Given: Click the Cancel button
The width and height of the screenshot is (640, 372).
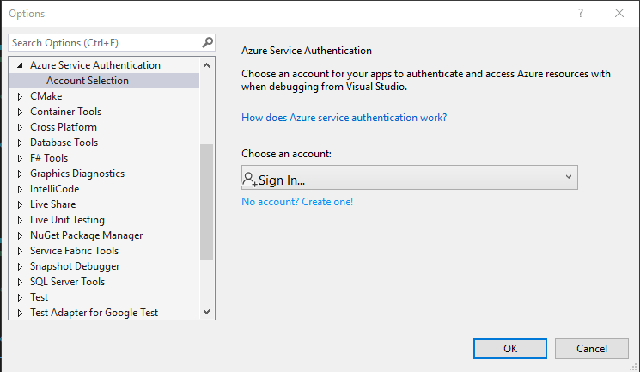Looking at the screenshot, I should click(x=591, y=349).
